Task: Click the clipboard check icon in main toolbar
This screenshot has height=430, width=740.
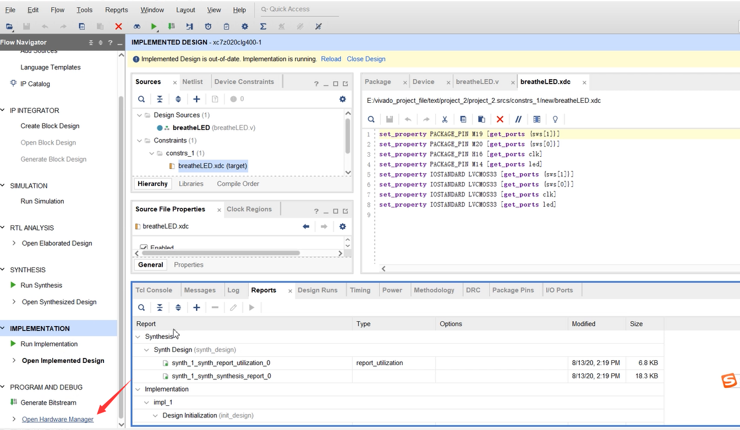Action: 226,26
